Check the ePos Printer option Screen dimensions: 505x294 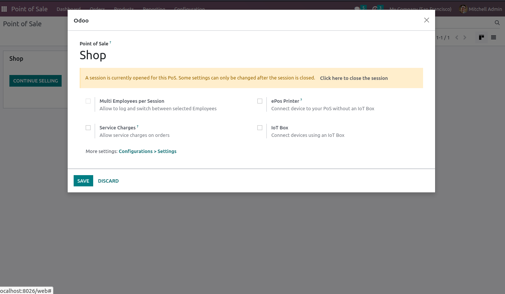(x=260, y=101)
